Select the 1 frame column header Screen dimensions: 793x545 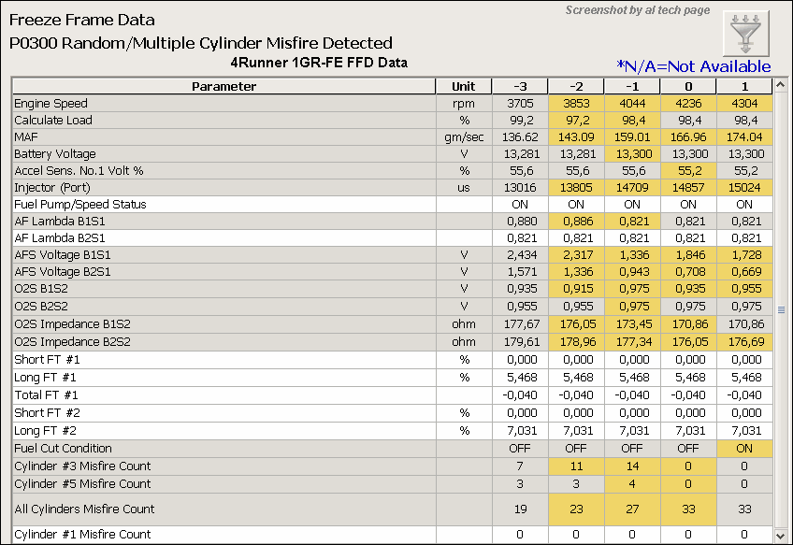point(744,87)
